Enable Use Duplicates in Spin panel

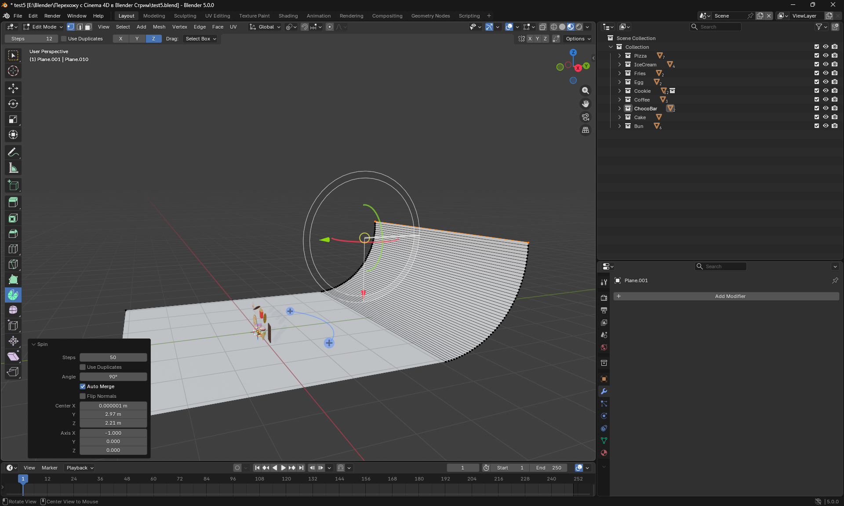coord(83,367)
